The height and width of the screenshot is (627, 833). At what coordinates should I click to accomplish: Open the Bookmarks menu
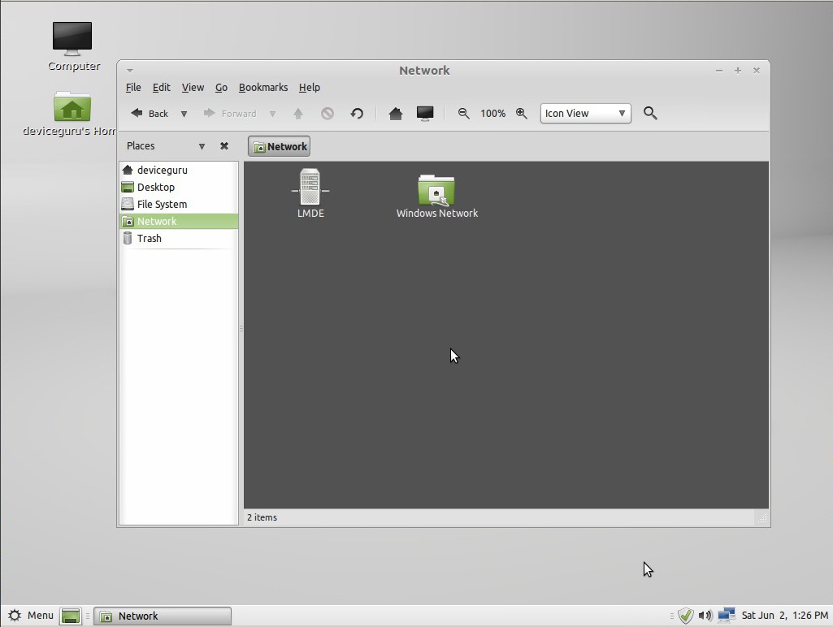point(263,87)
